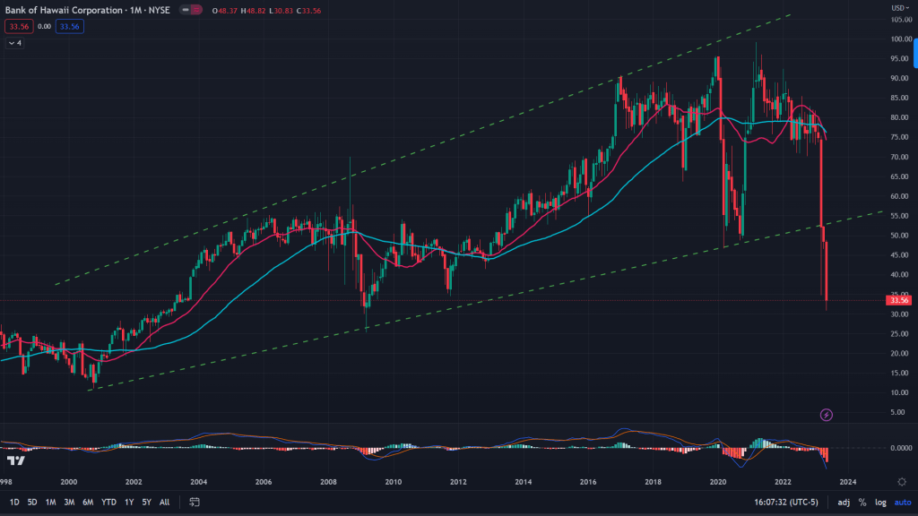Switch to the 5Y time range
This screenshot has height=516, width=918.
146,503
